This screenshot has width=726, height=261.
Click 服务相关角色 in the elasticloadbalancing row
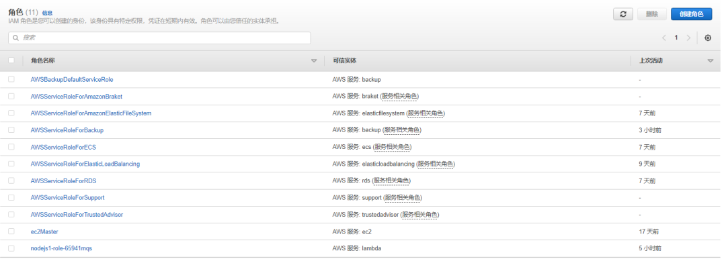click(435, 164)
